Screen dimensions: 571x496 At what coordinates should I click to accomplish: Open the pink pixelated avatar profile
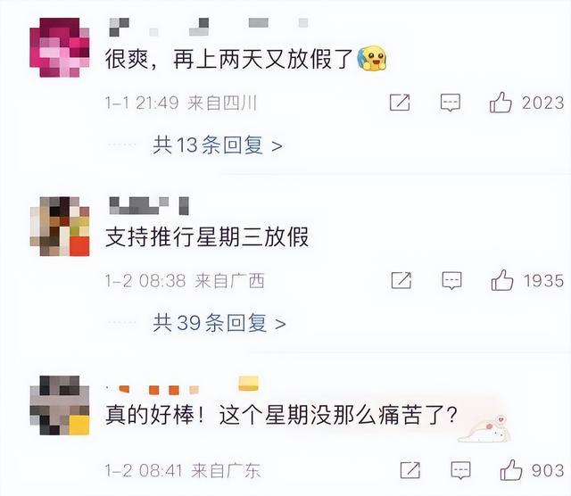60,47
